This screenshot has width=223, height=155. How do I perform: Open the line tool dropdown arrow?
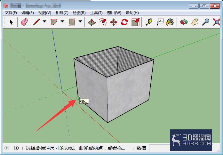click(44, 21)
